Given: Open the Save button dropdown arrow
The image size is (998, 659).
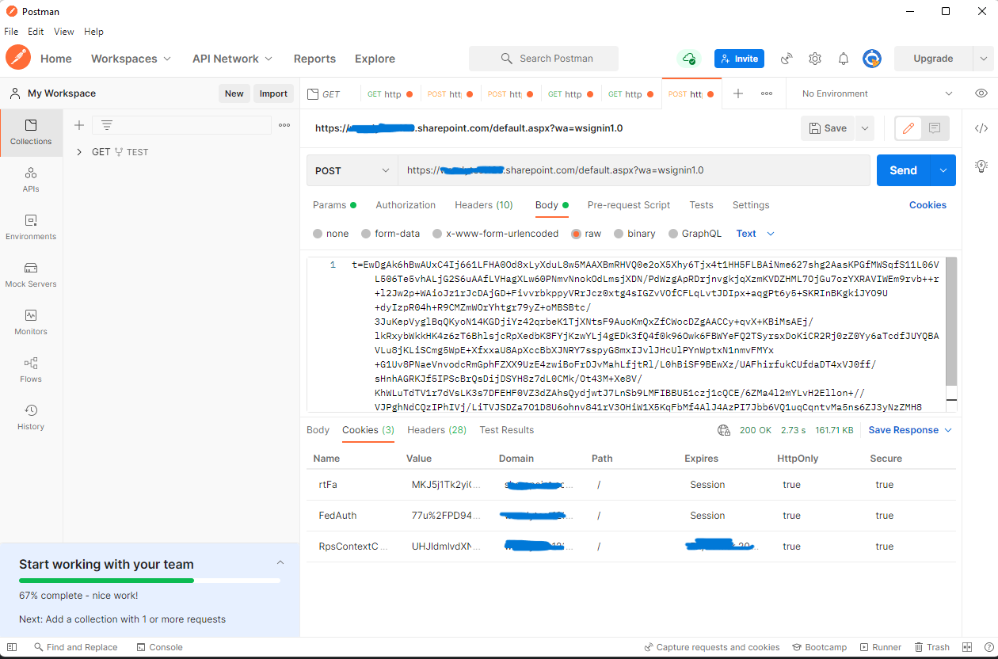Looking at the screenshot, I should pyautogui.click(x=864, y=128).
